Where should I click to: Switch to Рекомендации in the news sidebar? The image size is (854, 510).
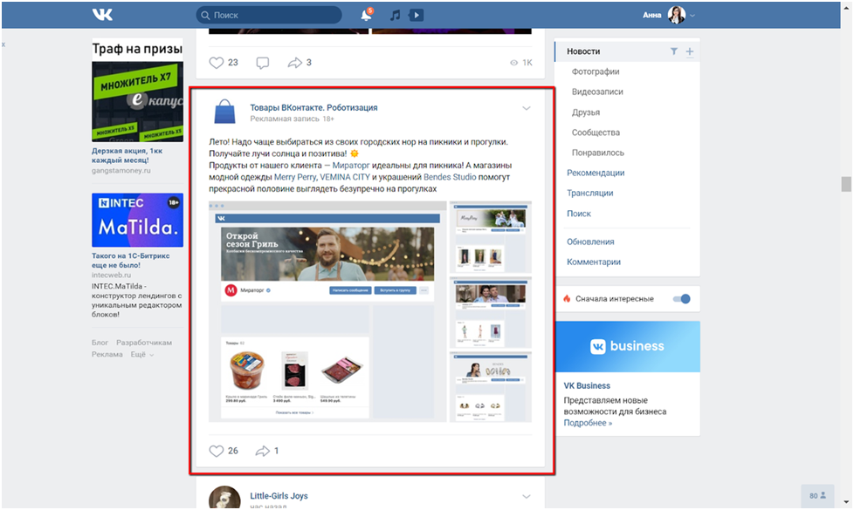pos(596,173)
